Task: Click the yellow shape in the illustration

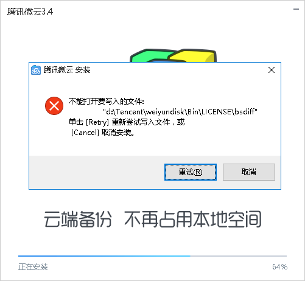Action: point(193,55)
